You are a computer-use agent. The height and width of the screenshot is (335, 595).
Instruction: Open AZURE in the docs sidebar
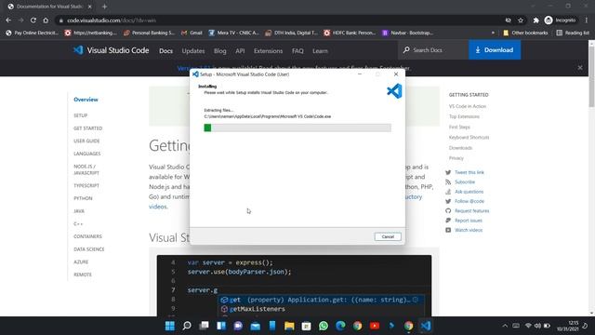pos(81,262)
